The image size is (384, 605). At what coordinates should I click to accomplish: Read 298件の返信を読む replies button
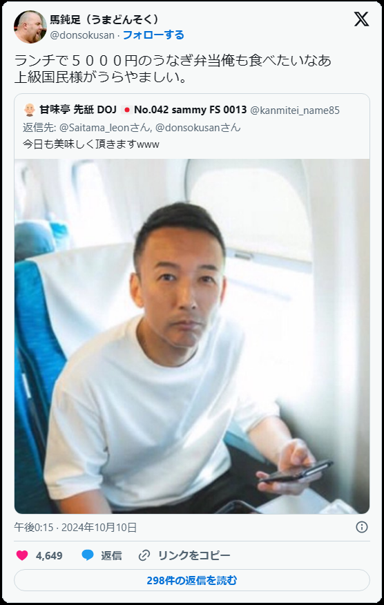(x=192, y=580)
